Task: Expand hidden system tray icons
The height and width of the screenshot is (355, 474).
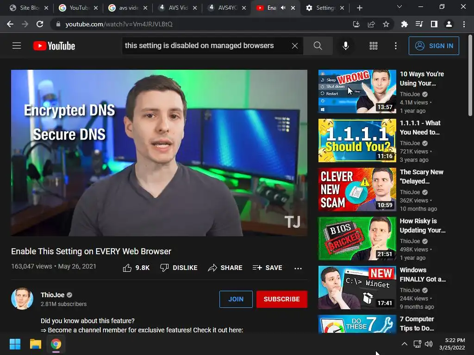Action: (x=404, y=344)
